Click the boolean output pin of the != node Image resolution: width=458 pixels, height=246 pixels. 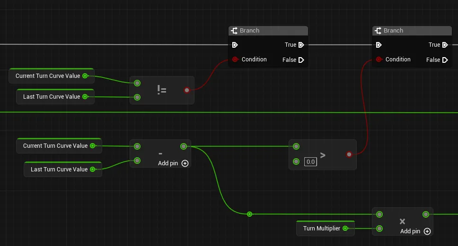coord(187,90)
